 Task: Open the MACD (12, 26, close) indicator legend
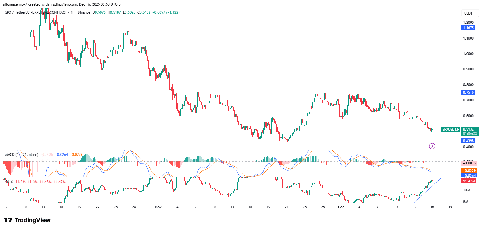[x=22, y=155]
